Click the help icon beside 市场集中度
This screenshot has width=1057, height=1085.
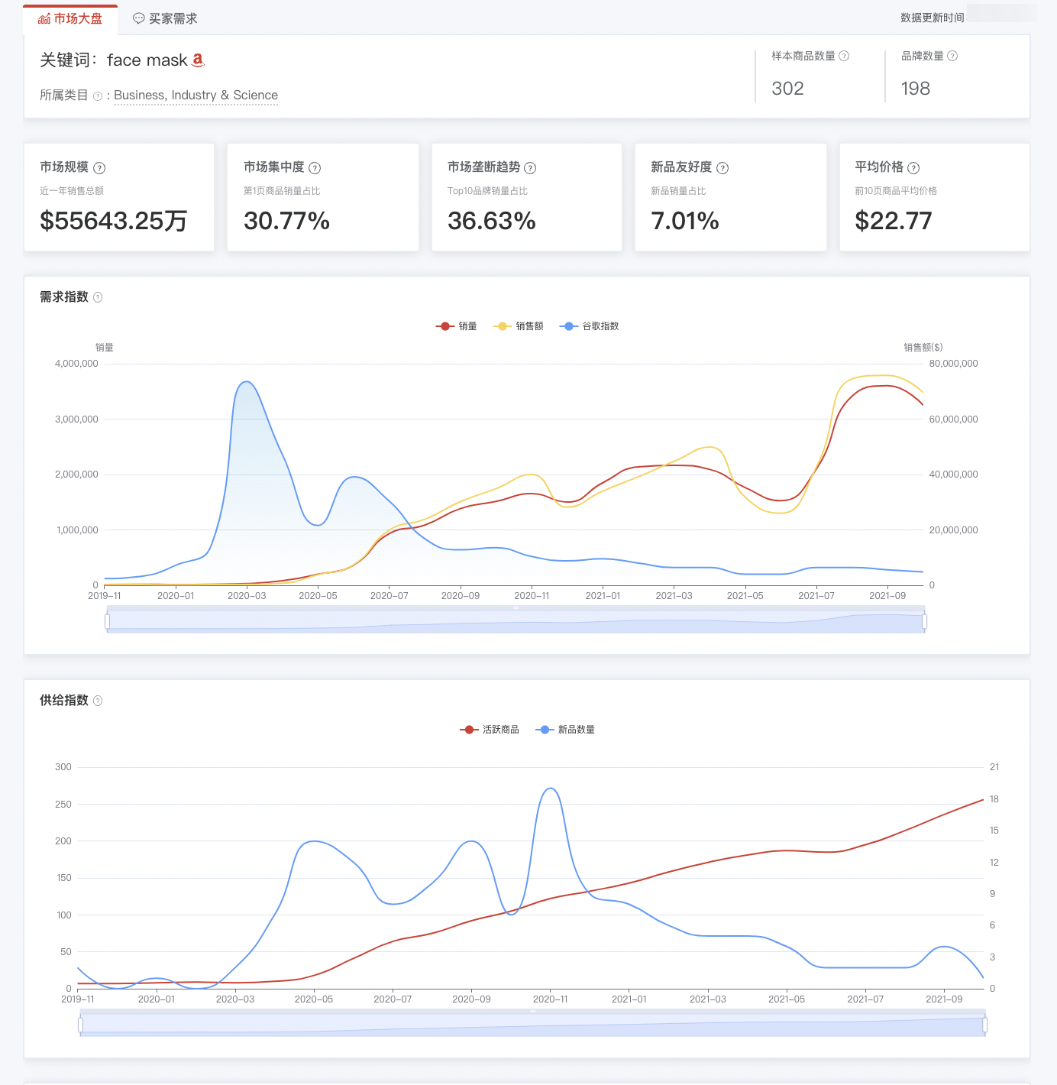click(x=315, y=168)
